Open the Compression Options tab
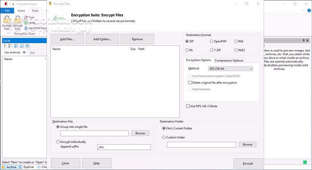This screenshot has height=170, width=312. tap(229, 61)
